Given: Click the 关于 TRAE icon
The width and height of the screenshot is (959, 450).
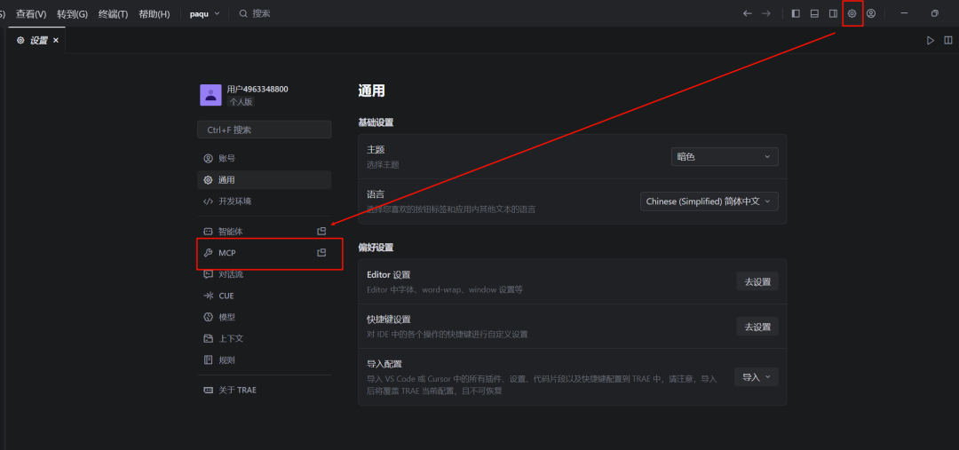Looking at the screenshot, I should [x=208, y=390].
